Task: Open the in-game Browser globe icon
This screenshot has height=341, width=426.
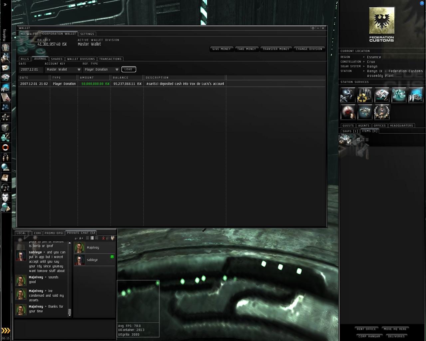Action: point(5,168)
